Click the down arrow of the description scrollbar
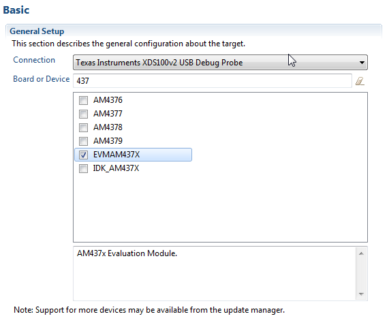The image size is (389, 327). [361, 294]
